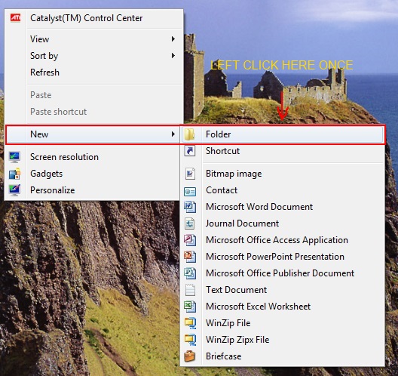Create a new Bitmap image
This screenshot has height=376, width=398.
tap(282, 174)
